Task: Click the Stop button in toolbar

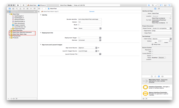Action: pos(23,5)
